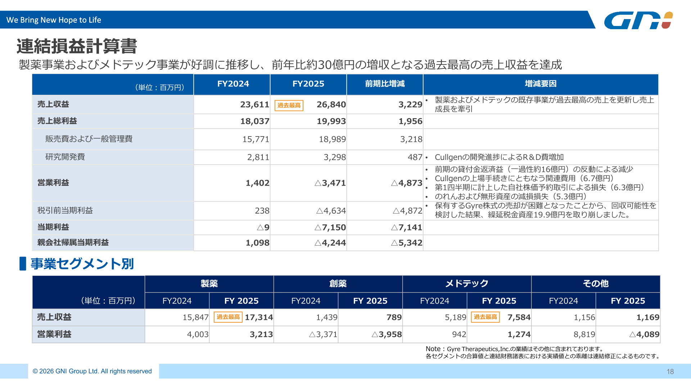Click the 創薬 operating loss △3,958
The width and height of the screenshot is (691, 389).
(387, 334)
